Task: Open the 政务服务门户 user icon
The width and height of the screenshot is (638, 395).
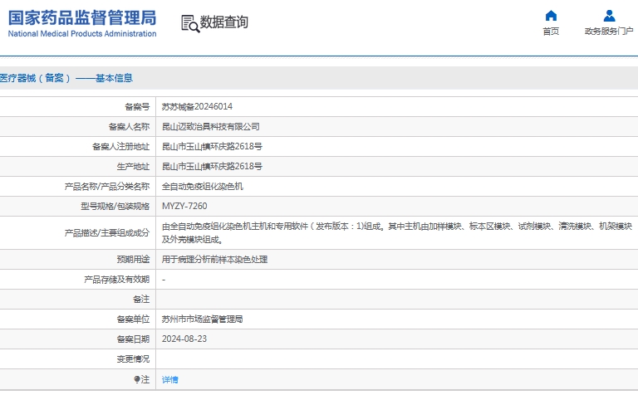Action: [609, 16]
